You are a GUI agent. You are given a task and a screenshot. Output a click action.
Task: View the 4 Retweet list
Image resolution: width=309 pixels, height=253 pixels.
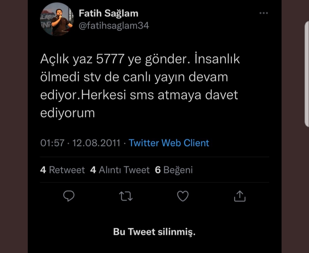[62, 170]
